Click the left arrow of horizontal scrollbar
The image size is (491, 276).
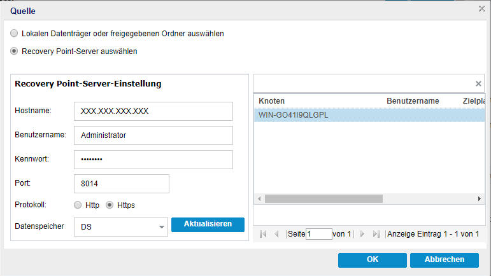click(x=259, y=199)
